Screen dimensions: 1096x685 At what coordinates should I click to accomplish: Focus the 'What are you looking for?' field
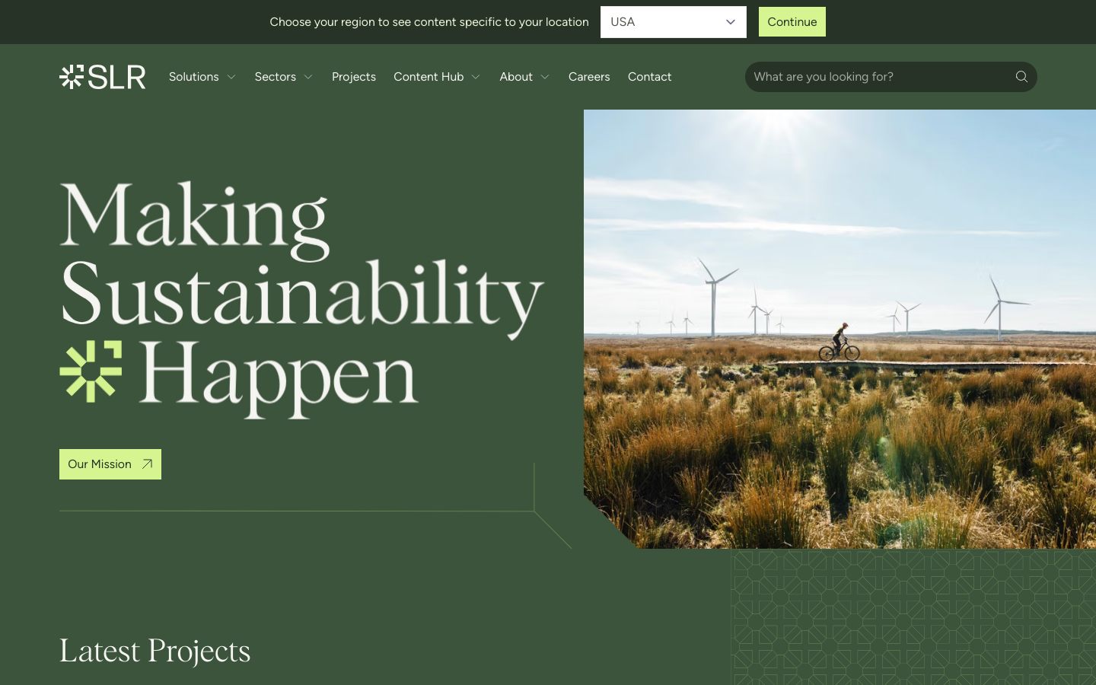(x=879, y=77)
